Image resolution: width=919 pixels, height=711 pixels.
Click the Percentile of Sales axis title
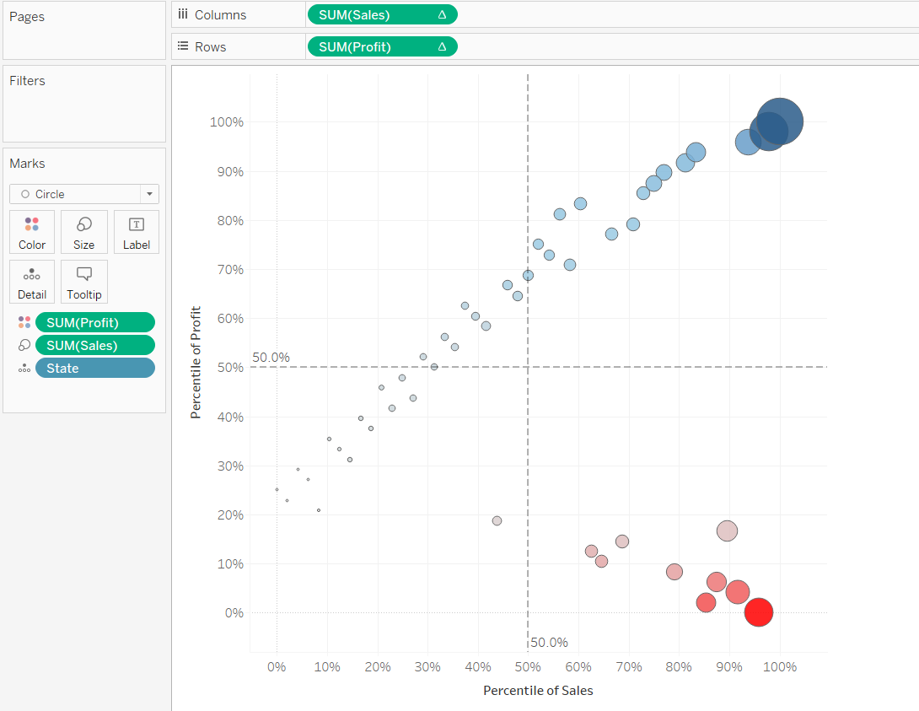coord(538,691)
